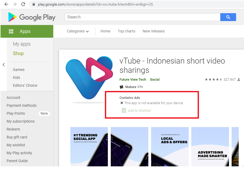Click the Contains Ads label

coord(130,98)
